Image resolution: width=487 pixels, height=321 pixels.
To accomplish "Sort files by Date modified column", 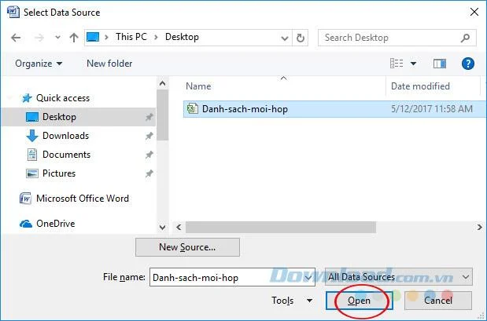I will coord(420,86).
